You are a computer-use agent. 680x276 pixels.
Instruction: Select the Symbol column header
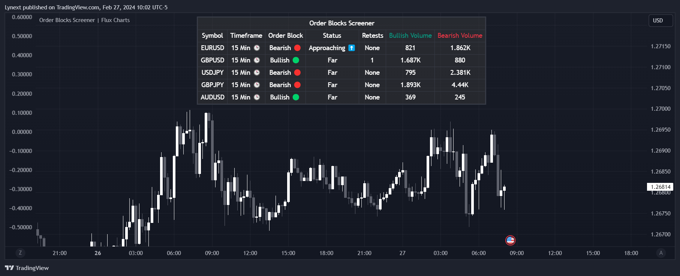212,36
